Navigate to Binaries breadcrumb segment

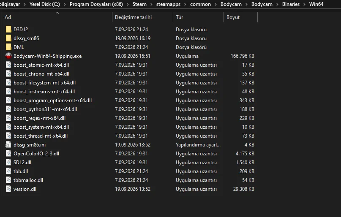pyautogui.click(x=291, y=4)
